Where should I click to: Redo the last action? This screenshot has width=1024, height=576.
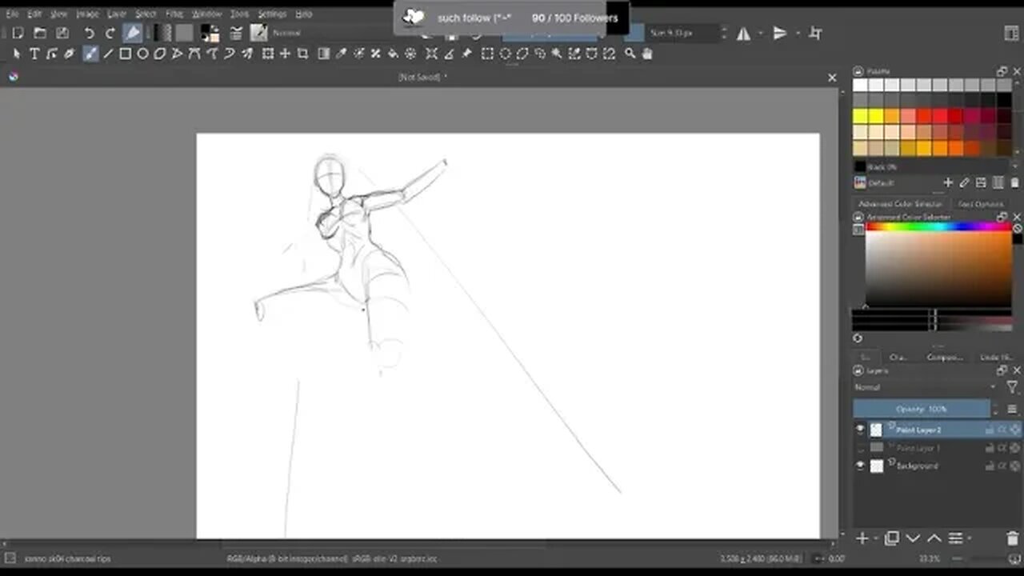pos(110,33)
